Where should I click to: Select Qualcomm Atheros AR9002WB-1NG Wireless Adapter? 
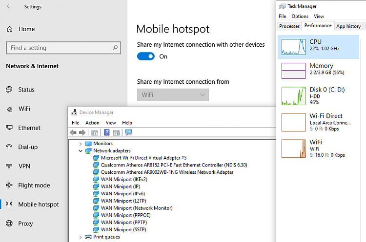167,172
